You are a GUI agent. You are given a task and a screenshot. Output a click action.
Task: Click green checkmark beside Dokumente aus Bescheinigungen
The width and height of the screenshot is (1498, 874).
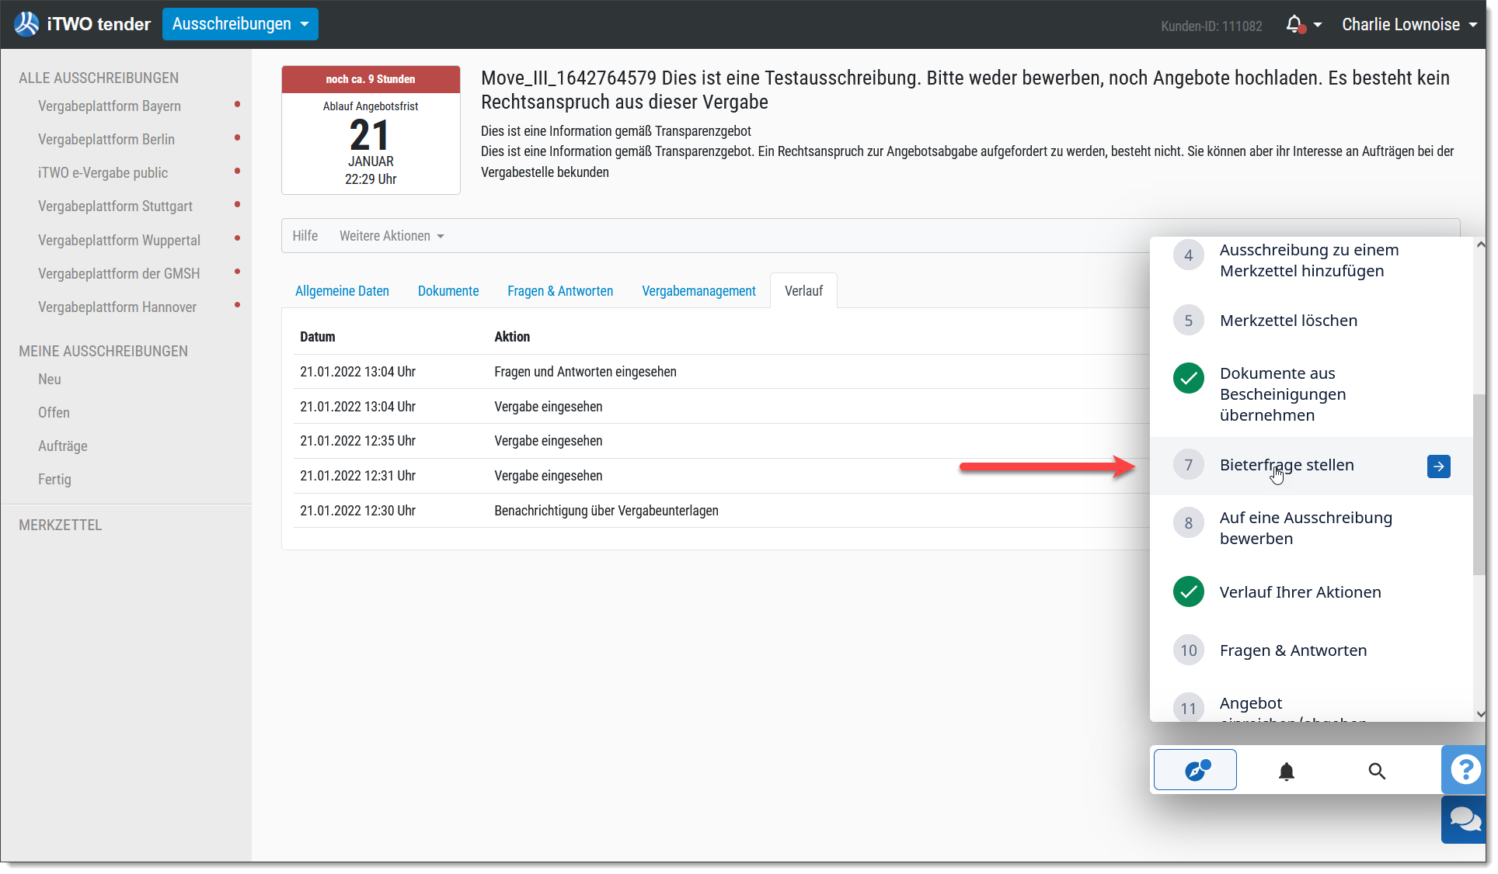(1189, 379)
